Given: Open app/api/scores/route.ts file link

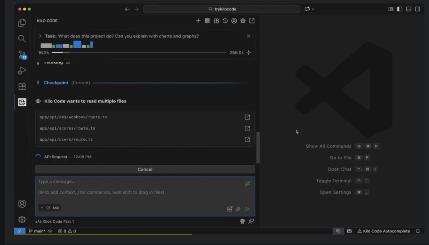Looking at the screenshot, I should (247, 128).
